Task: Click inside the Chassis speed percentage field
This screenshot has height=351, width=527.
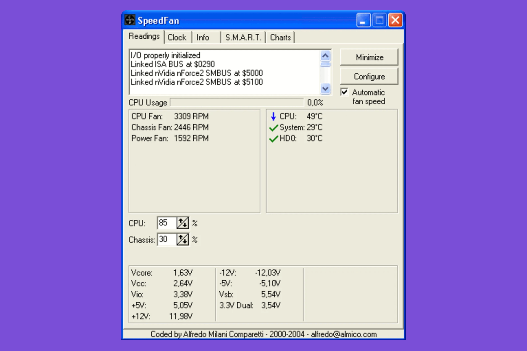Action: click(x=167, y=240)
